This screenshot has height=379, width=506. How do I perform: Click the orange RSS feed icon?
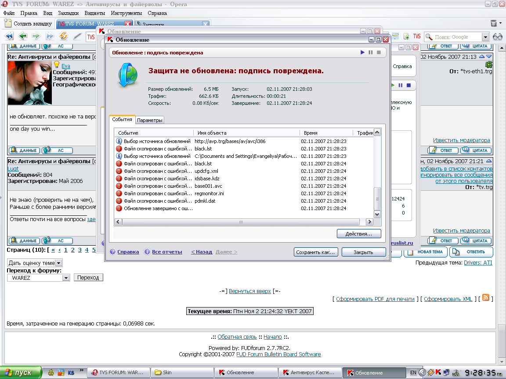(x=486, y=297)
